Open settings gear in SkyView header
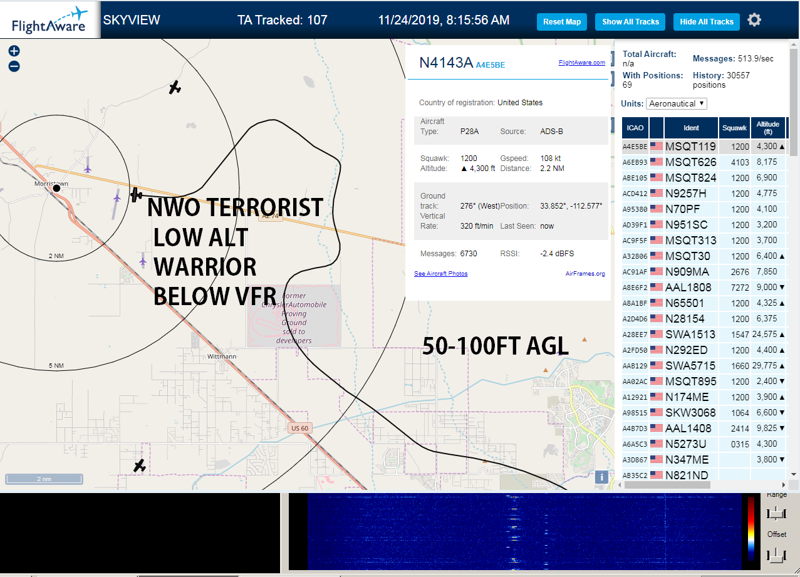 754,20
